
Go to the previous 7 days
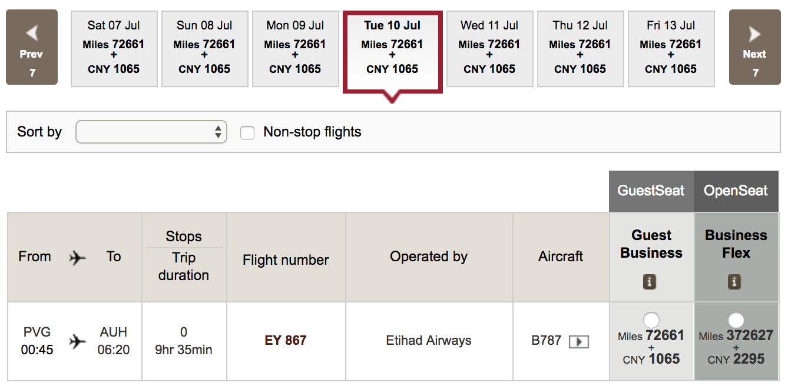[x=32, y=47]
